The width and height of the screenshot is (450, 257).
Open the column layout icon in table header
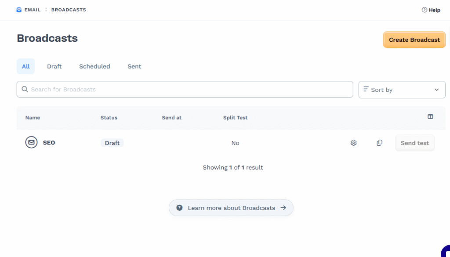(430, 117)
